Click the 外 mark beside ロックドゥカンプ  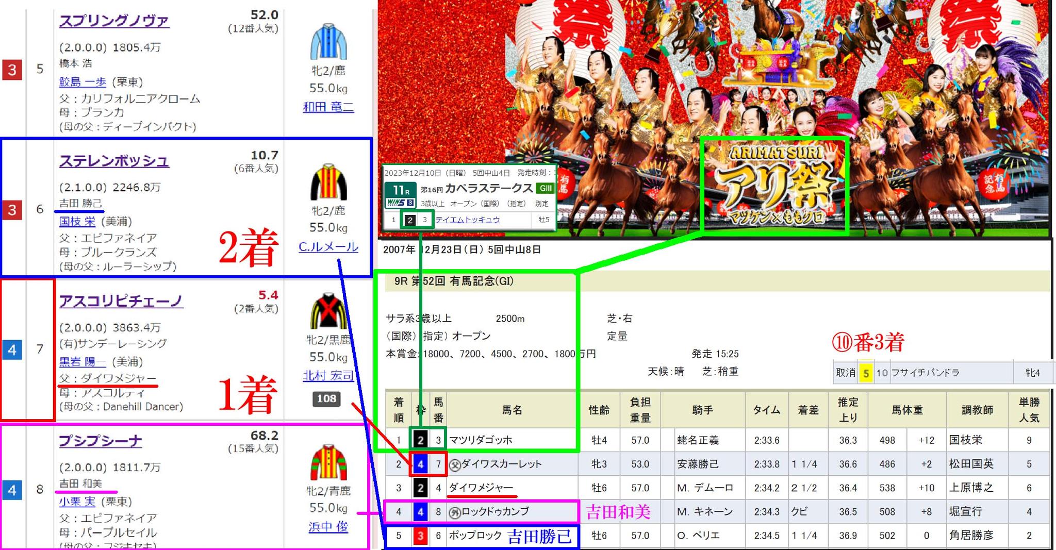coord(454,512)
